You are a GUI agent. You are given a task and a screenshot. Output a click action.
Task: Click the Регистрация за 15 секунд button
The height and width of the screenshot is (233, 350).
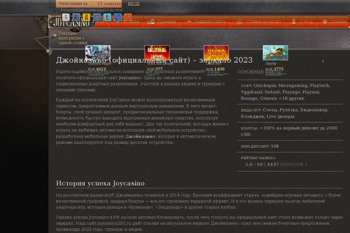(89, 3)
